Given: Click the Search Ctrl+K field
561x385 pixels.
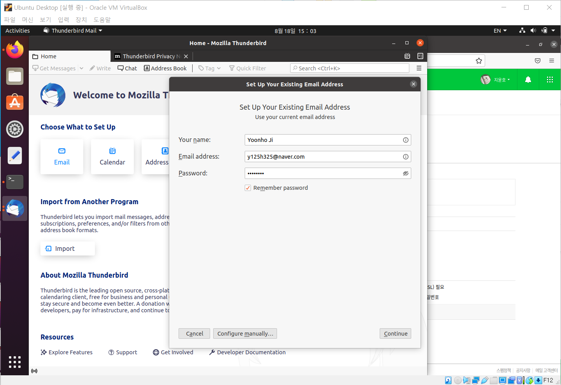Looking at the screenshot, I should (350, 68).
